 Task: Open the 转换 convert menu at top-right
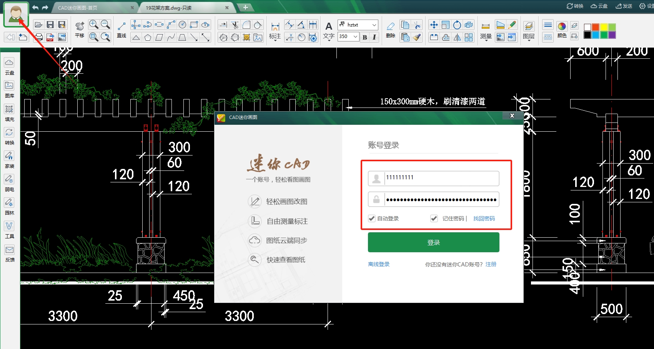[x=575, y=6]
